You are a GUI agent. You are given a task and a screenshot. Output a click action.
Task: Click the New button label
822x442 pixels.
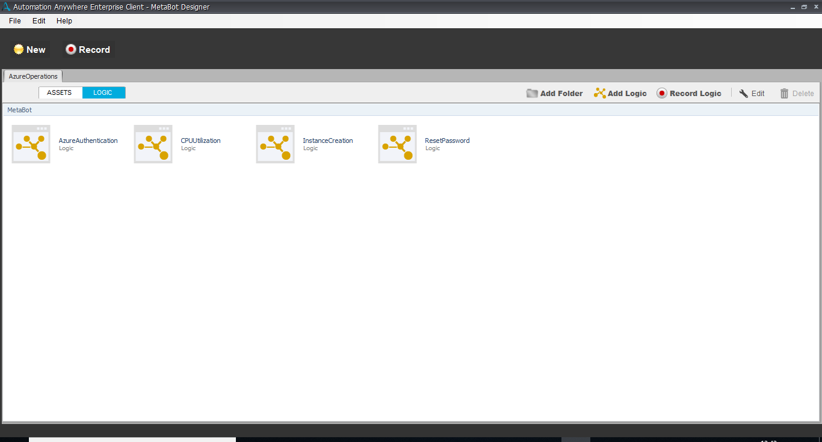(x=36, y=50)
